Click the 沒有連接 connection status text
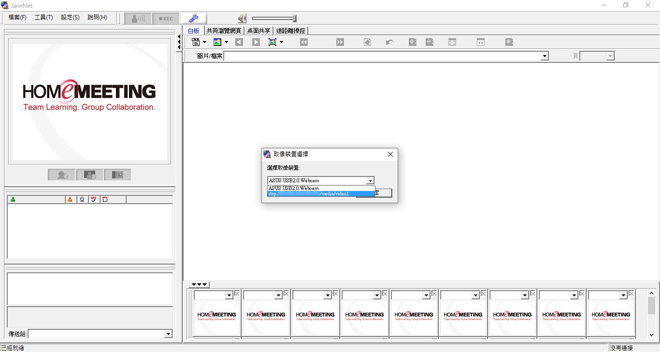 point(621,348)
